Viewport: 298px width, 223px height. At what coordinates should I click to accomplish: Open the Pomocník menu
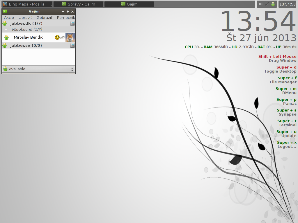(x=66, y=17)
